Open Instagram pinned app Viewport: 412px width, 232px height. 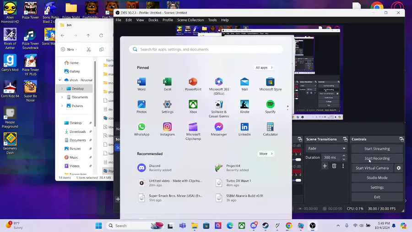point(168,129)
